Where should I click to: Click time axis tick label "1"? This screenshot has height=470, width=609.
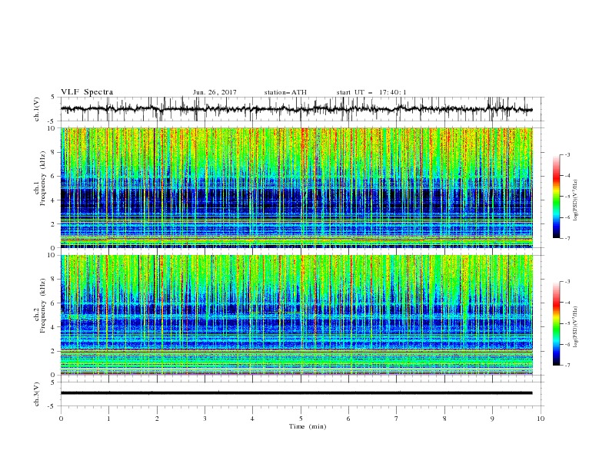[108, 419]
